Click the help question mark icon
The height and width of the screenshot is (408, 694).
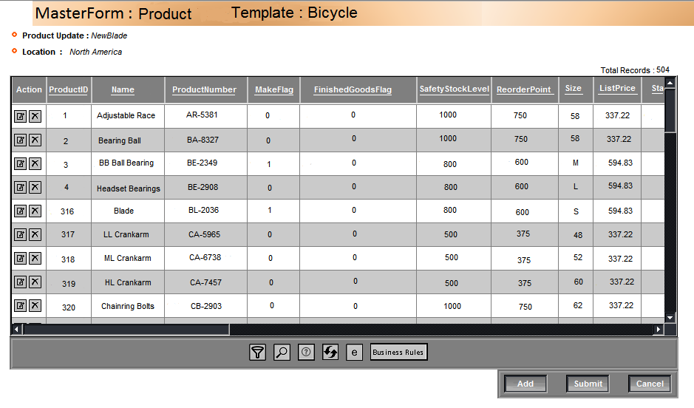point(306,353)
